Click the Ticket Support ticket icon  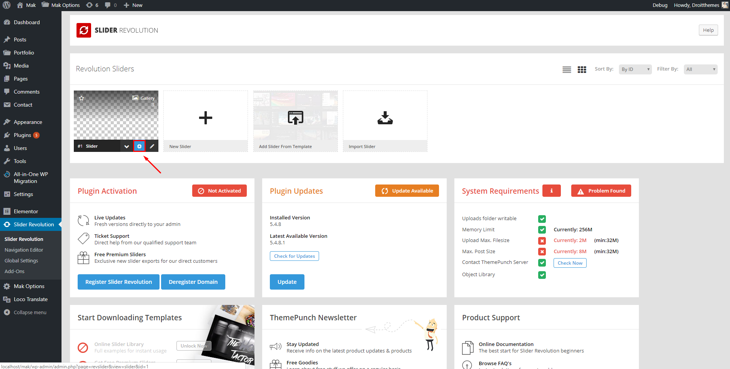83,239
